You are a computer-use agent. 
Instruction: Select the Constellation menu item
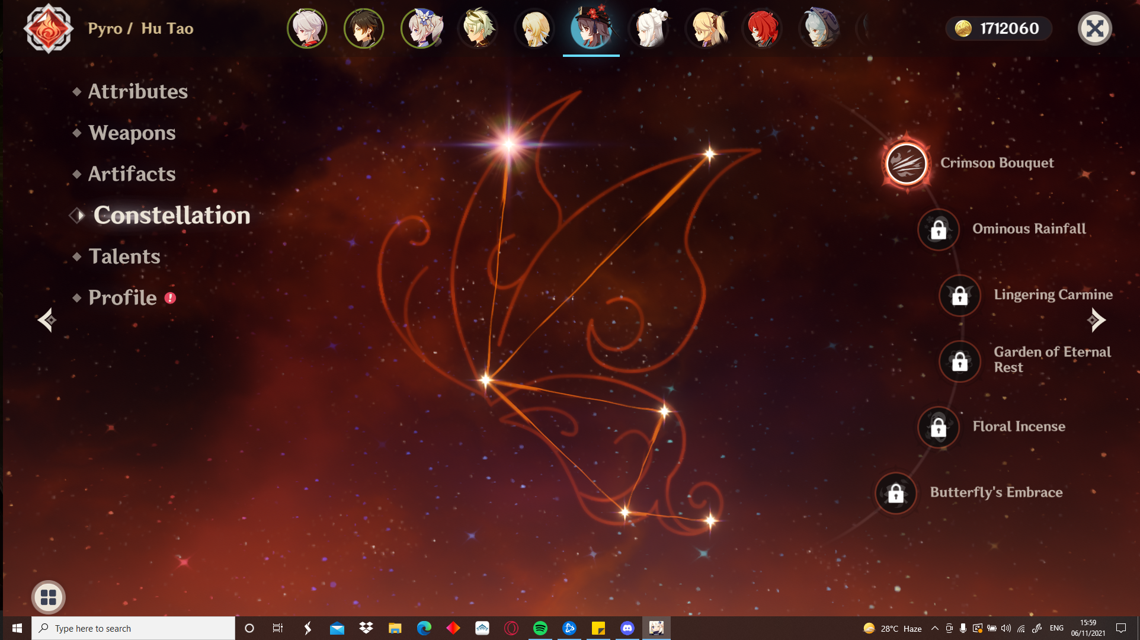click(172, 215)
